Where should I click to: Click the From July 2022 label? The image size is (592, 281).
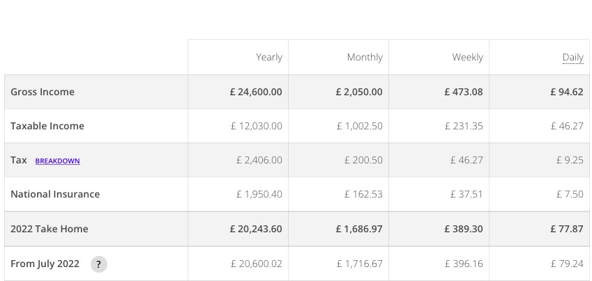45,264
